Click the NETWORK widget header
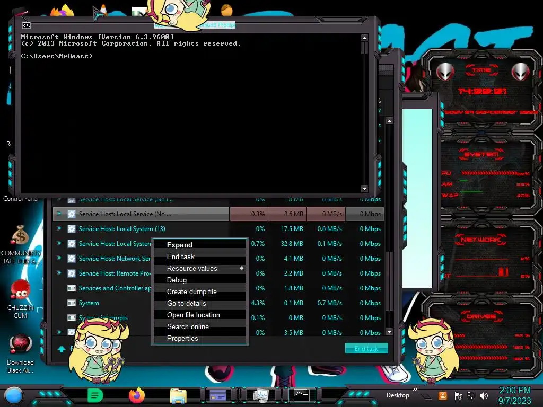543x407 pixels. pyautogui.click(x=480, y=240)
